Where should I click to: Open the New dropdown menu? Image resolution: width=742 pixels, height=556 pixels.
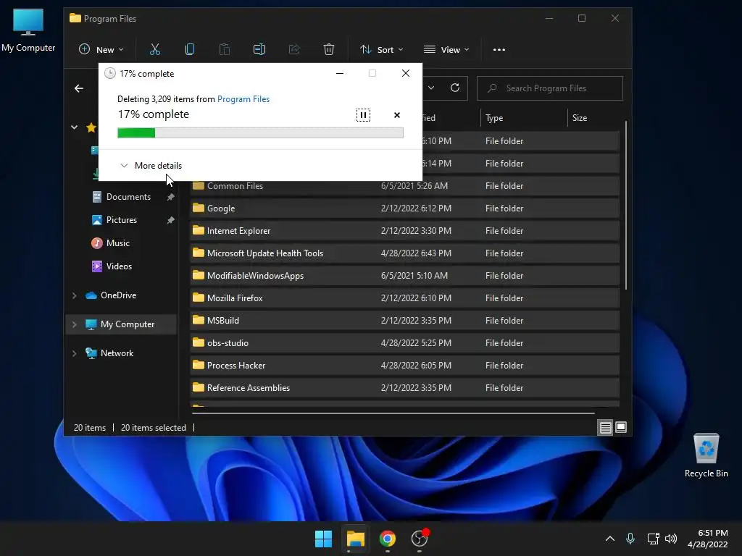tap(101, 50)
